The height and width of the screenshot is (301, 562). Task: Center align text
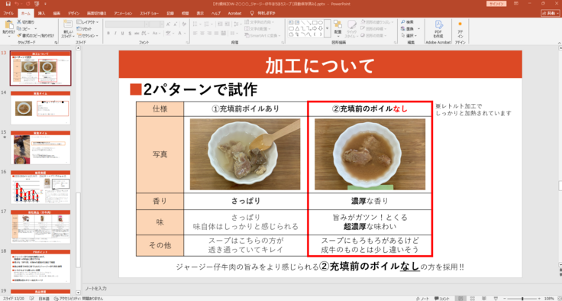coord(202,33)
